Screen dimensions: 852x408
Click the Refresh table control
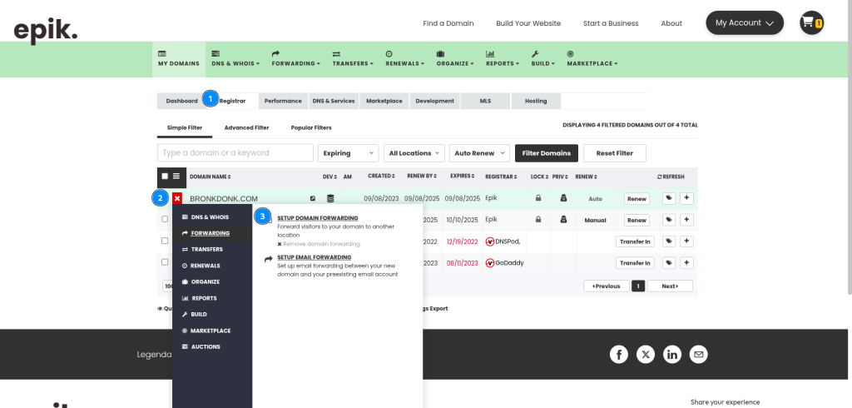click(x=671, y=177)
